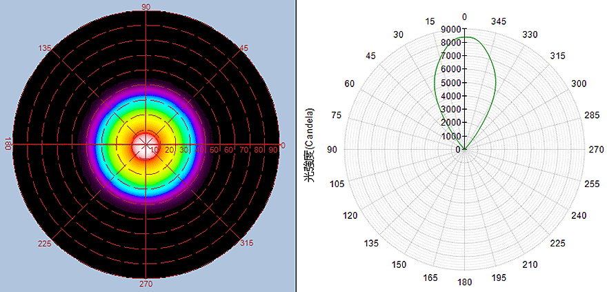607x292 pixels.
Task: Click the 90 degree label atop the left plot
Action: coord(146,6)
